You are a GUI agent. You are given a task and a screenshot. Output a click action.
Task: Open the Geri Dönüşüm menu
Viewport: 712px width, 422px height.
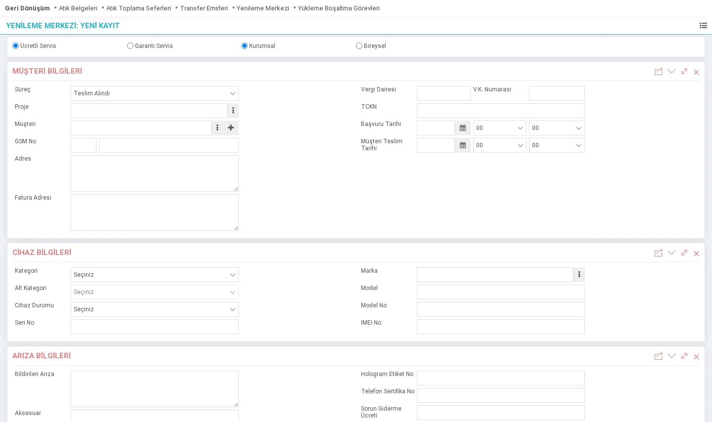[28, 8]
